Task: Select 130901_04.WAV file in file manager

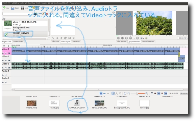Action: (77, 104)
